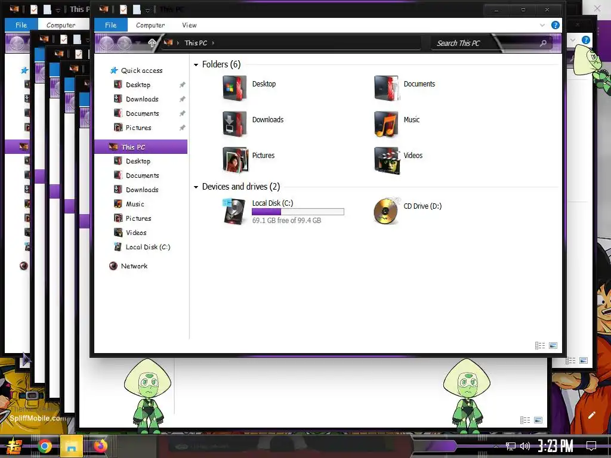Open the 3:23 PM clock on the taskbar
This screenshot has width=611, height=458.
point(556,445)
